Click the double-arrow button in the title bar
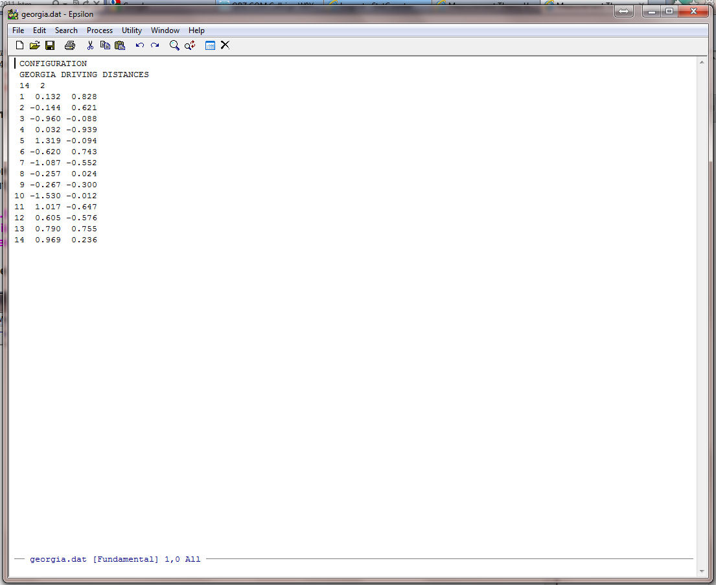This screenshot has width=716, height=585. 623,12
